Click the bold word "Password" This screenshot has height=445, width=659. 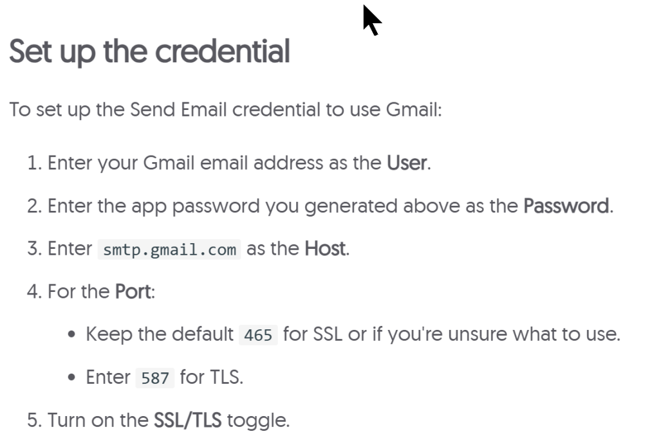point(566,206)
